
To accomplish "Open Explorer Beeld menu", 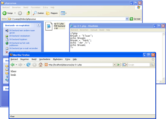I will point(26,8).
